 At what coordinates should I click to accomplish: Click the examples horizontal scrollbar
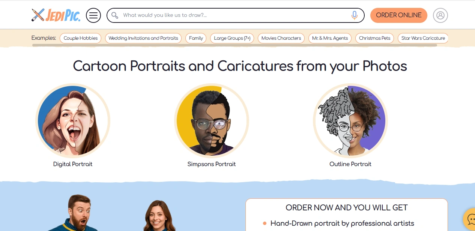[234, 45]
